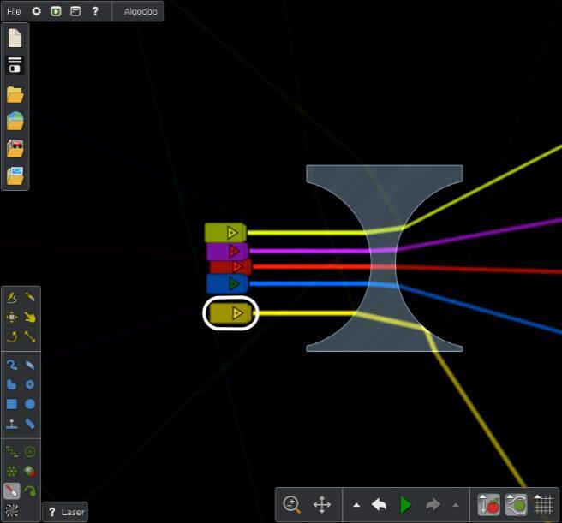This screenshot has width=562, height=523.
Task: Select the Eraser tool
Action: [x=30, y=365]
